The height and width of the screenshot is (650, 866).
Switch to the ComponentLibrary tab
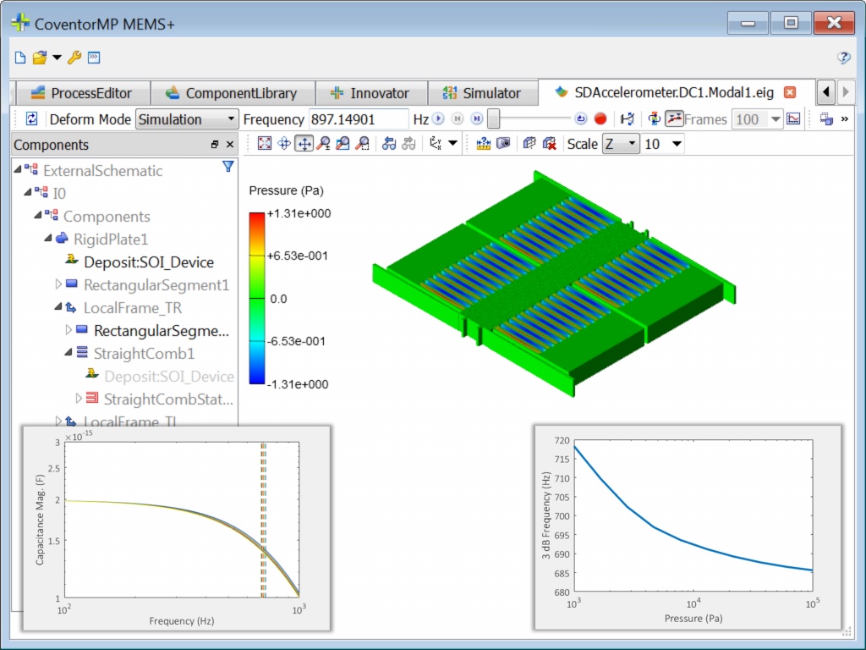coord(233,93)
